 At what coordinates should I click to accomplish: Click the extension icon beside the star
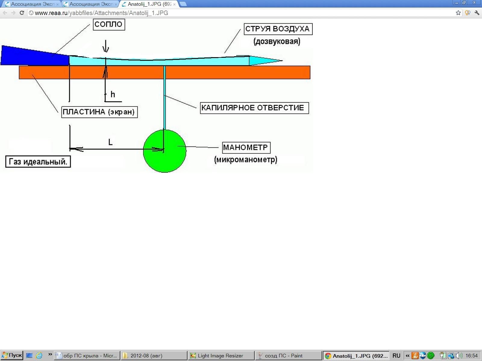coord(468,13)
